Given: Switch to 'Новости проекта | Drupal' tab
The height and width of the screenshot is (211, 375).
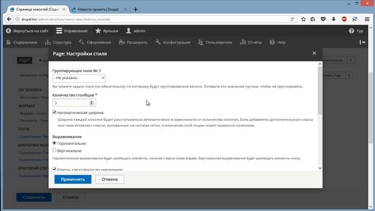Looking at the screenshot, I should [98, 9].
